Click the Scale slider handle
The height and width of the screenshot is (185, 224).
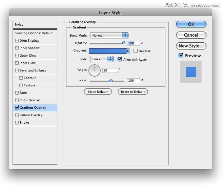coord(111,80)
